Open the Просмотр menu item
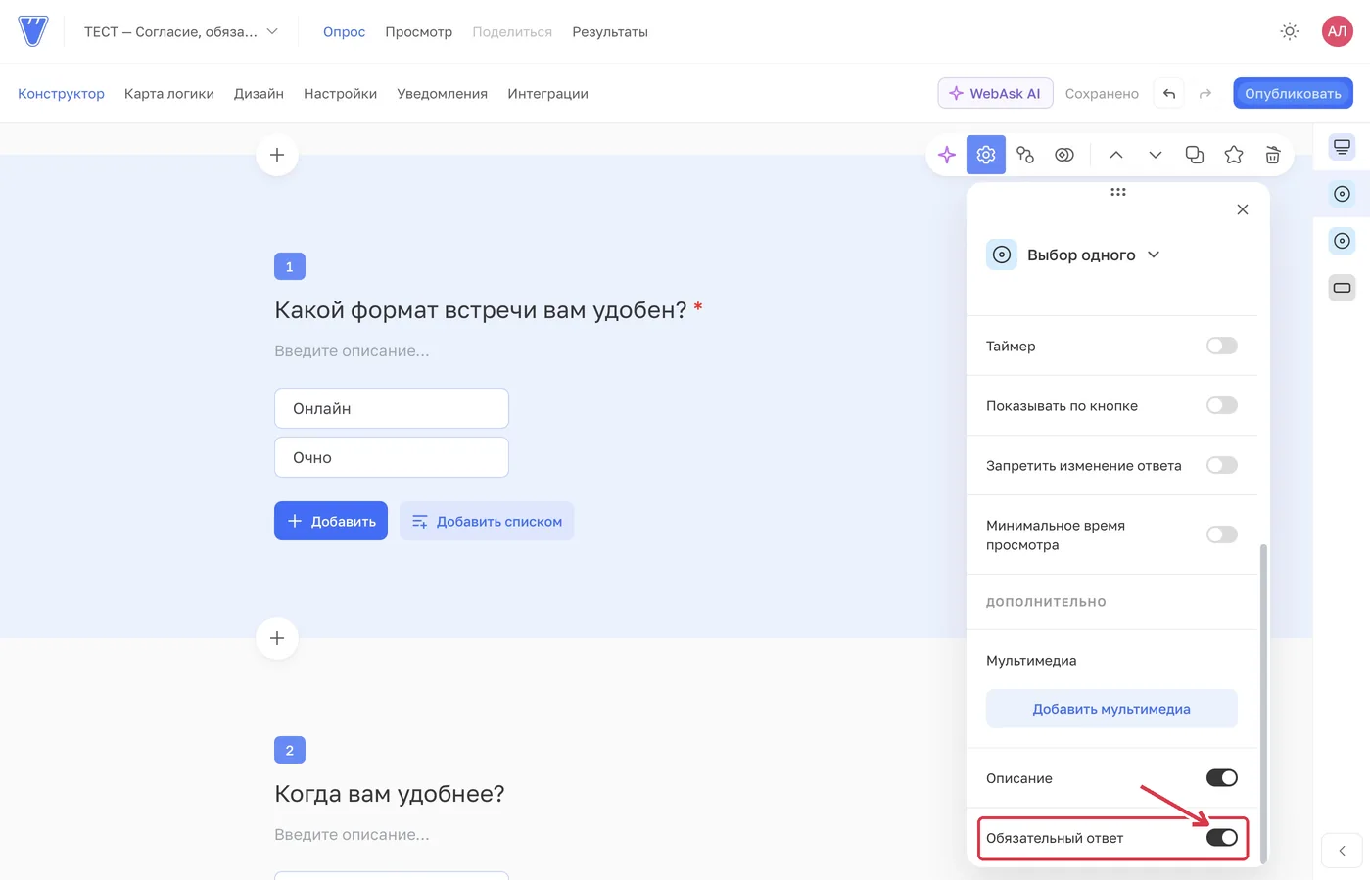Image resolution: width=1370 pixels, height=880 pixels. 418,32
